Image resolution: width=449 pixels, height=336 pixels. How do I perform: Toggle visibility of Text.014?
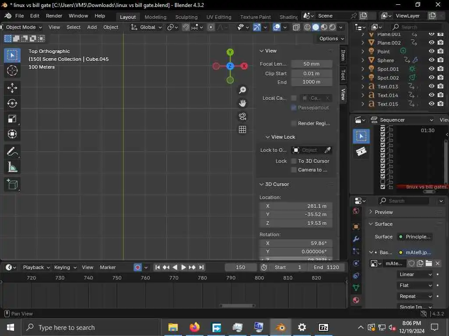pyautogui.click(x=431, y=95)
